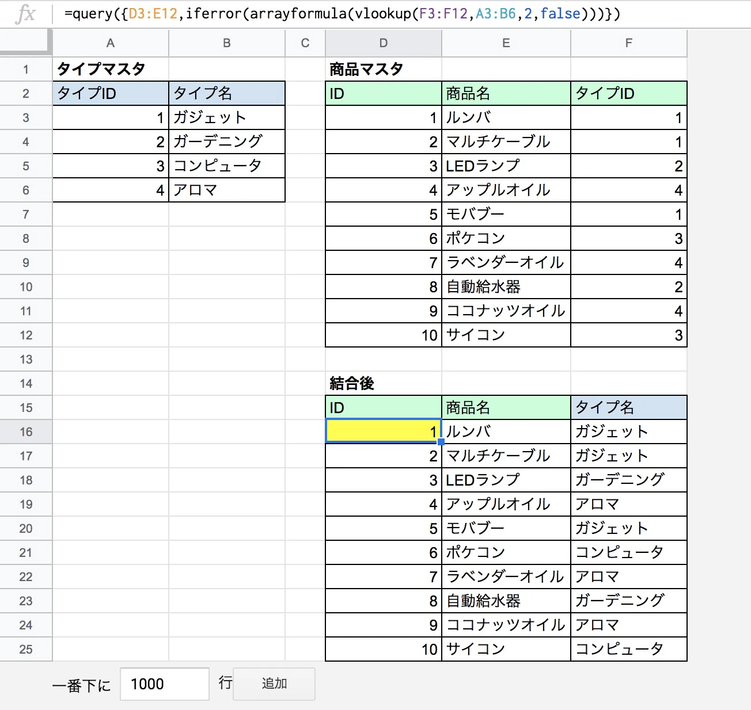Select column D header
This screenshot has width=751, height=710.
(382, 43)
